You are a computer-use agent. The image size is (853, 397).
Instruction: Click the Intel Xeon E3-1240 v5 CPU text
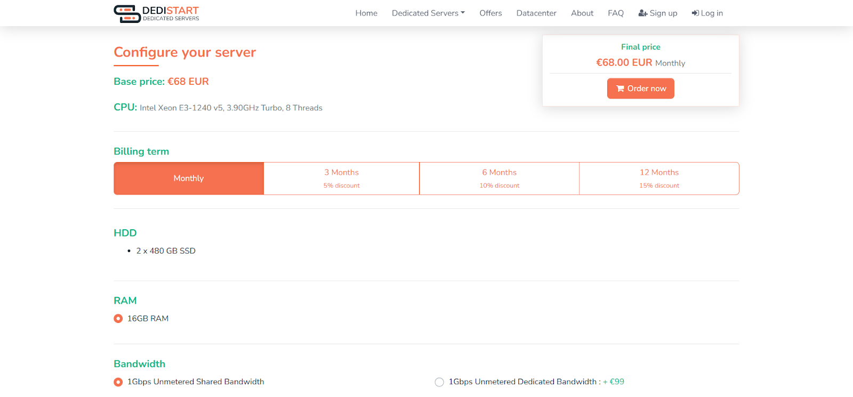pos(231,108)
